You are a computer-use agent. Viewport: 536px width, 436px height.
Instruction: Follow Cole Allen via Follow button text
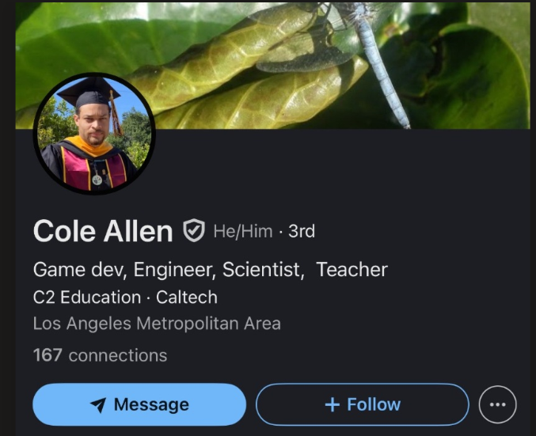point(374,404)
